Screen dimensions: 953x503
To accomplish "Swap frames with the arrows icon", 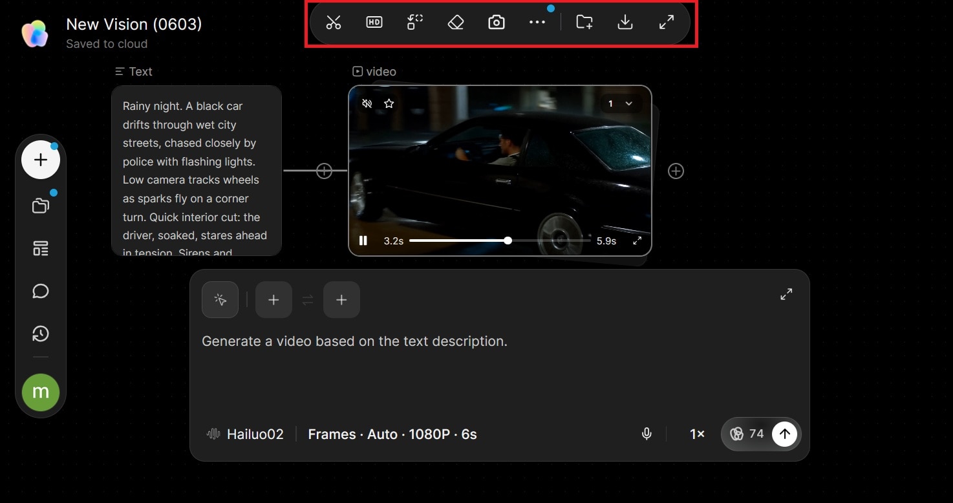I will [308, 300].
